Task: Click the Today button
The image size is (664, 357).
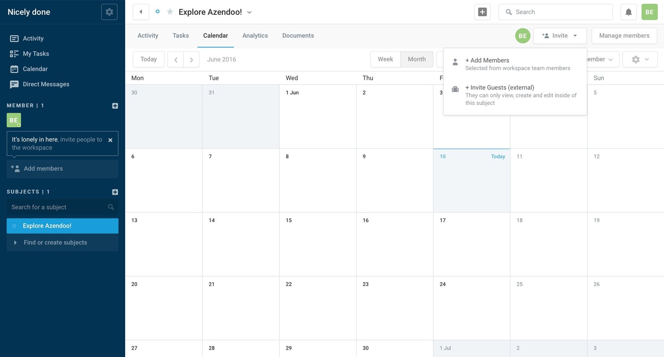Action: point(148,59)
